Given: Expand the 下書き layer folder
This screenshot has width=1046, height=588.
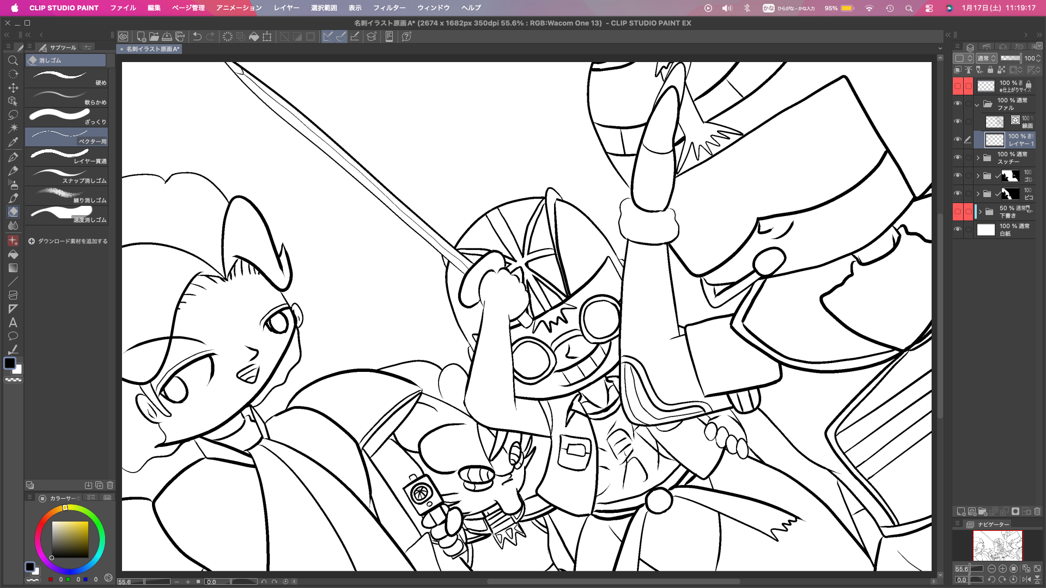Looking at the screenshot, I should tap(980, 211).
